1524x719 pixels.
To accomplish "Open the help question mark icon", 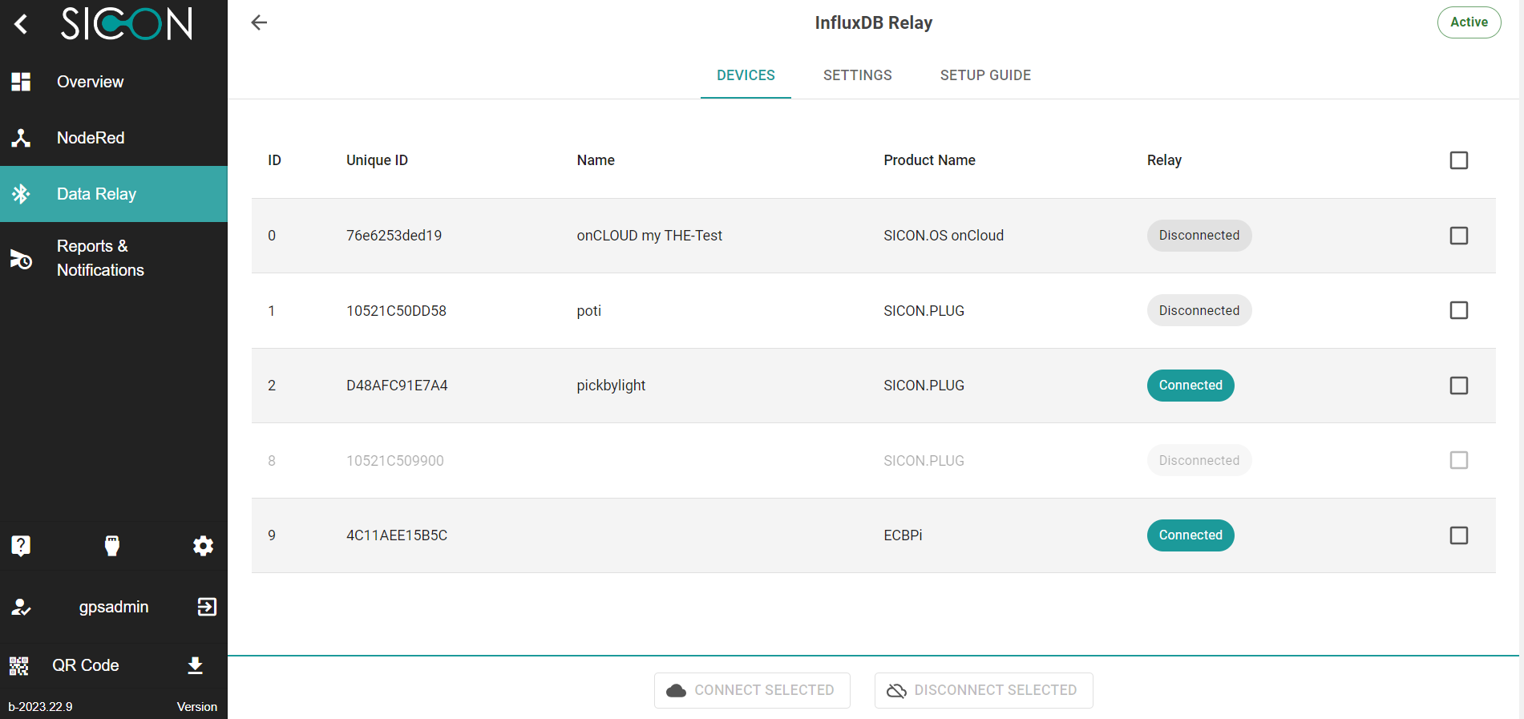I will click(21, 546).
